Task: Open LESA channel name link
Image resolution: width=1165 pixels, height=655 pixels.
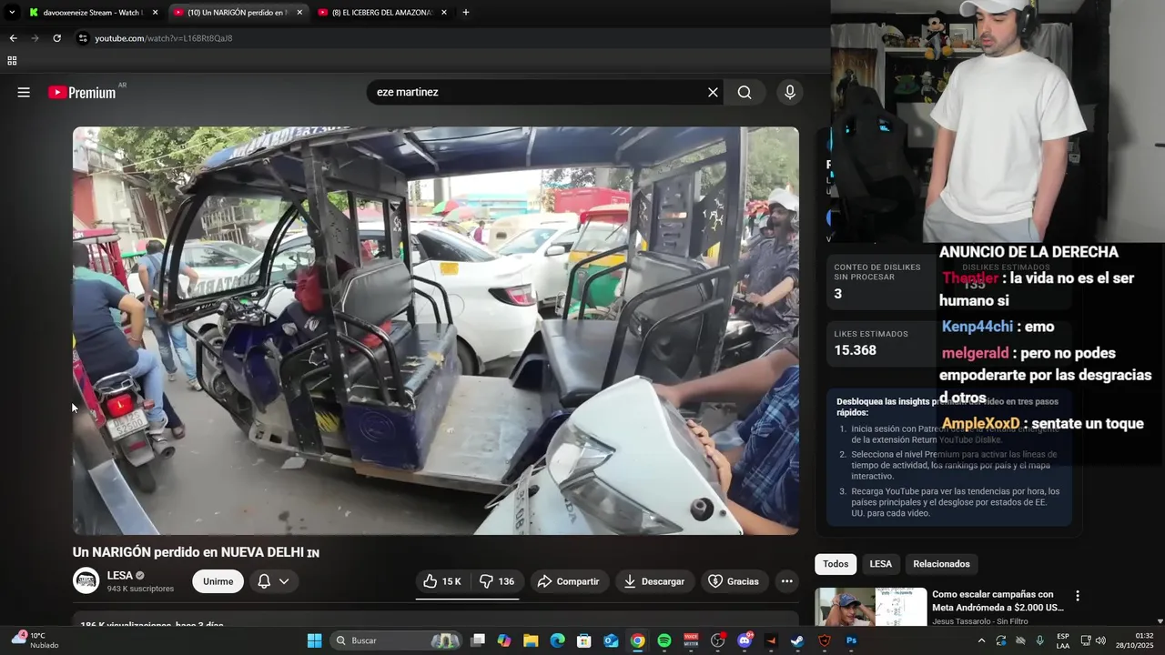Action: tap(119, 575)
